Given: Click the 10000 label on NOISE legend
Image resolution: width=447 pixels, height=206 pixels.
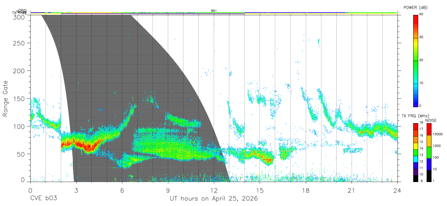Looking at the screenshot, I should (438, 134).
